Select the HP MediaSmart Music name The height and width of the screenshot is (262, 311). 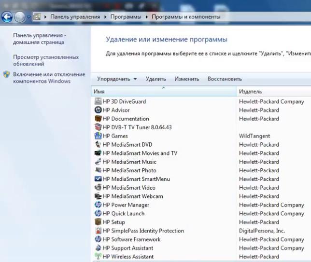click(129, 162)
